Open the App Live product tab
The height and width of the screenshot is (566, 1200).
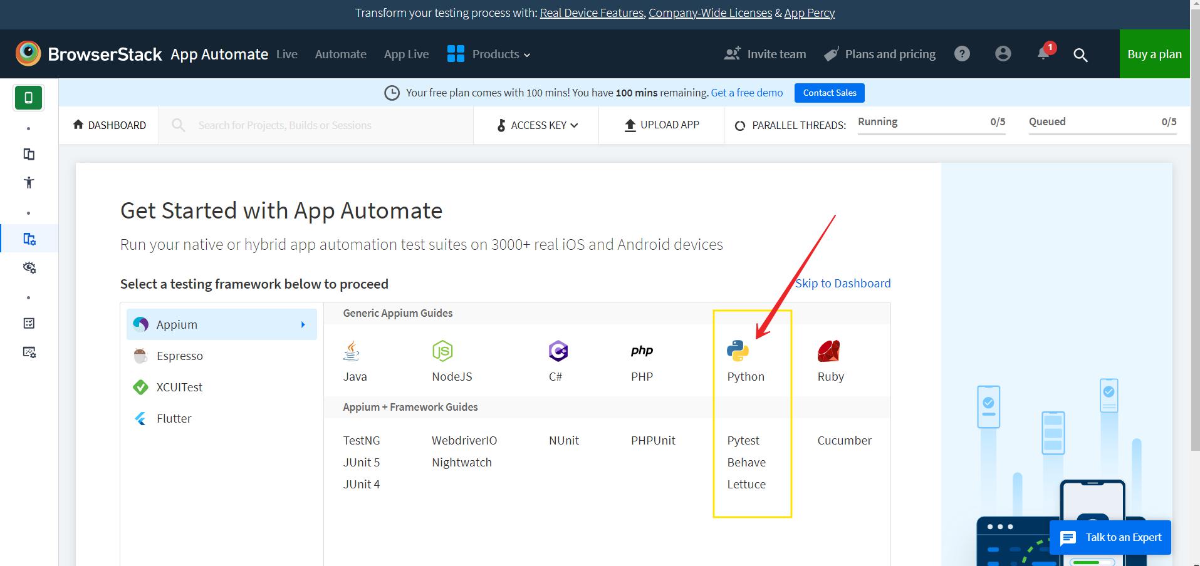tap(406, 54)
